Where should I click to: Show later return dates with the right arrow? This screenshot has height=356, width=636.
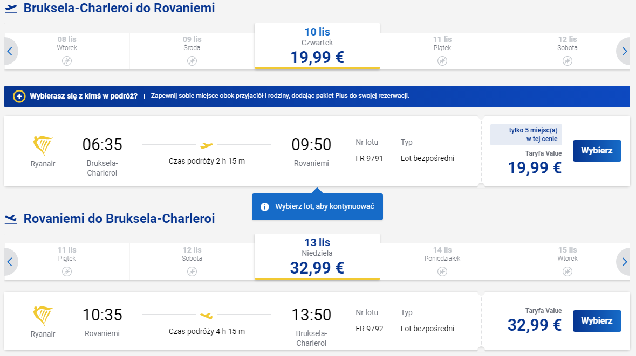click(x=624, y=262)
